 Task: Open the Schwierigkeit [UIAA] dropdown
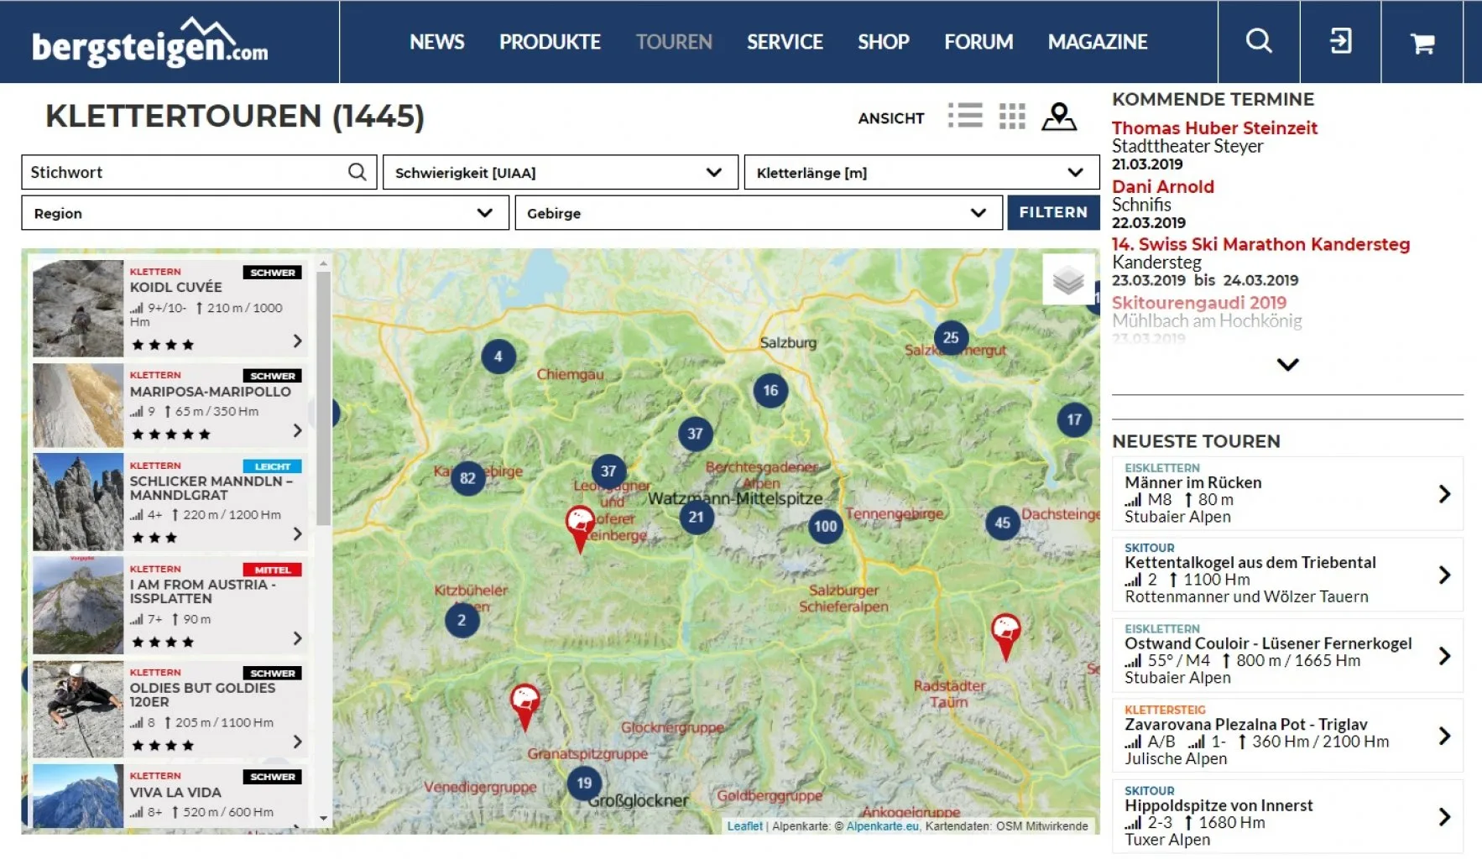(x=560, y=173)
